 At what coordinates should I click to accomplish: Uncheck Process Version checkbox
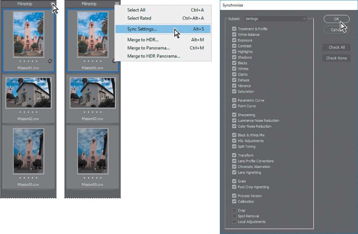234,196
